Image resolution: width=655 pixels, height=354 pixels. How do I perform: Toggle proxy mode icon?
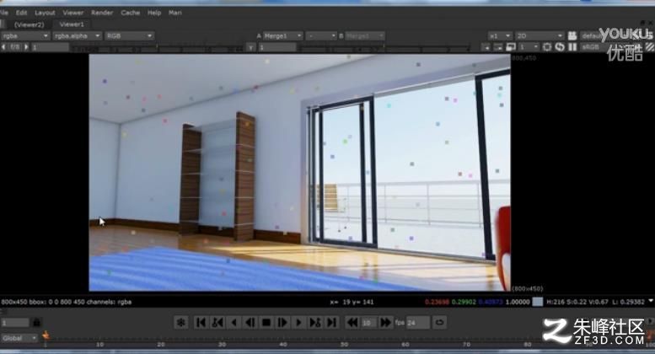tap(511, 47)
